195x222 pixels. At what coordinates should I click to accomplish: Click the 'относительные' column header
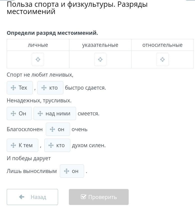coord(162,45)
